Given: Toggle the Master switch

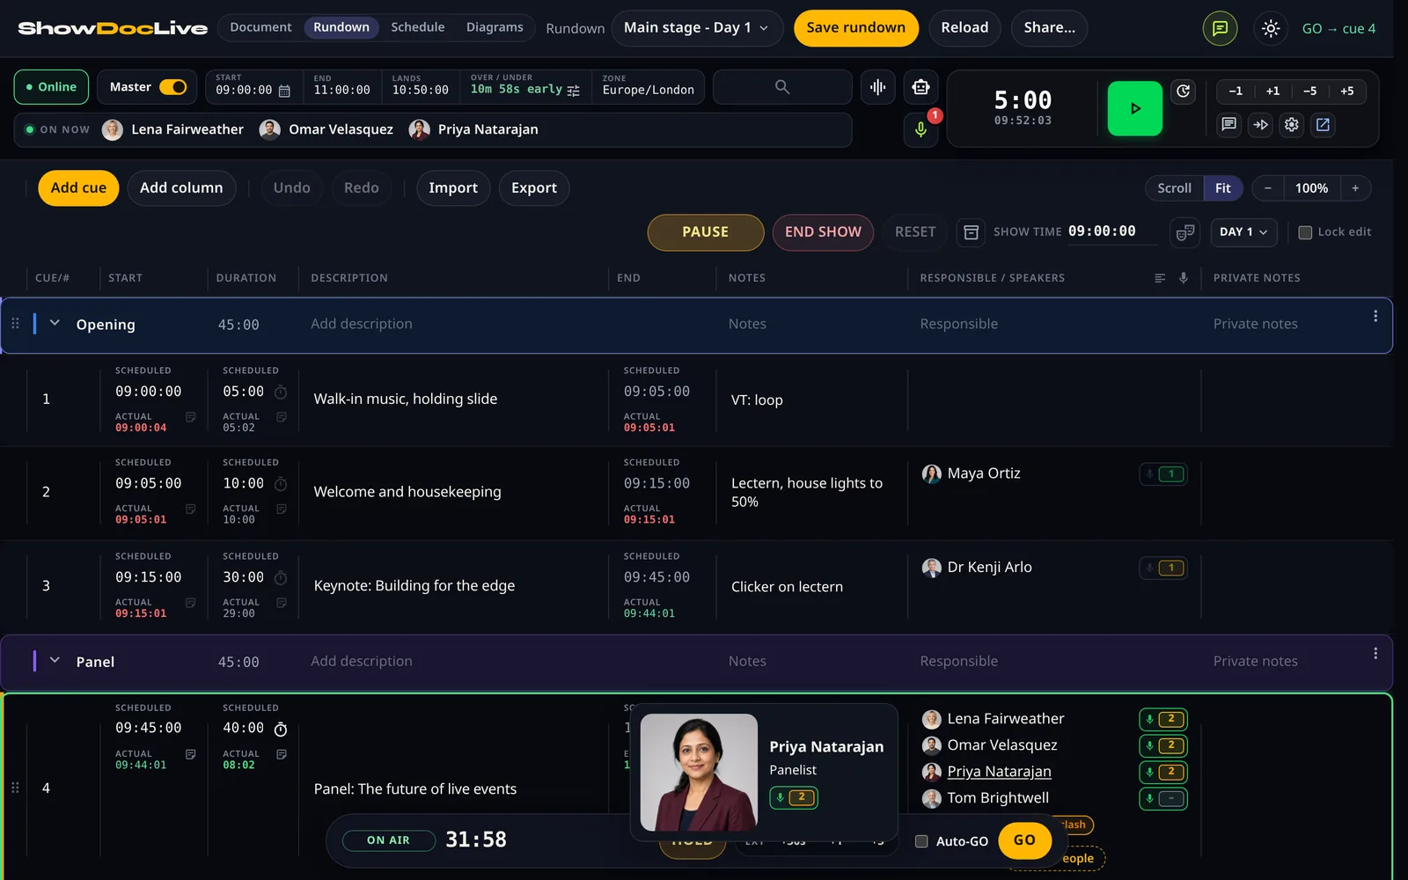Looking at the screenshot, I should click(173, 87).
